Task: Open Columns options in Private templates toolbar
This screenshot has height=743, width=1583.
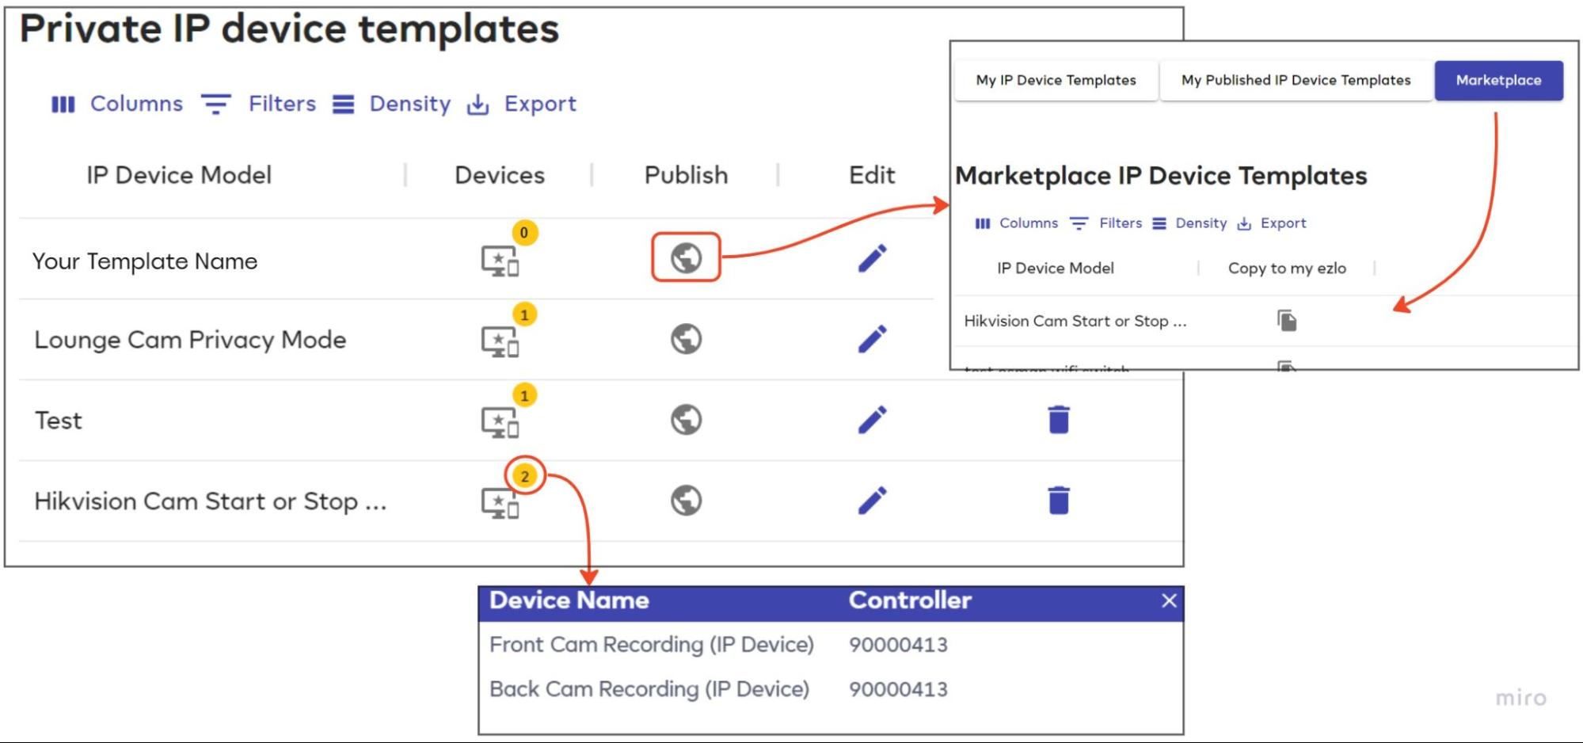Action: click(x=117, y=104)
